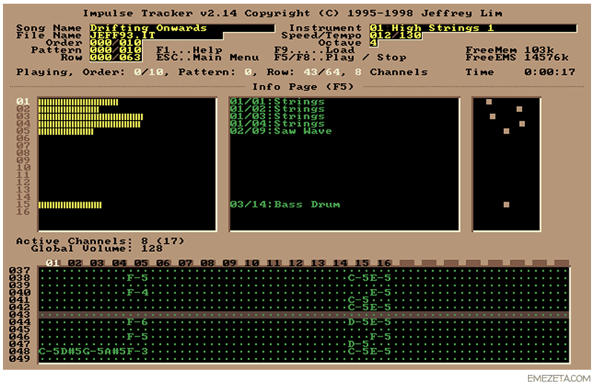This screenshot has width=594, height=389.
Task: Open the 'F1...Help' shortcut
Action: (189, 50)
